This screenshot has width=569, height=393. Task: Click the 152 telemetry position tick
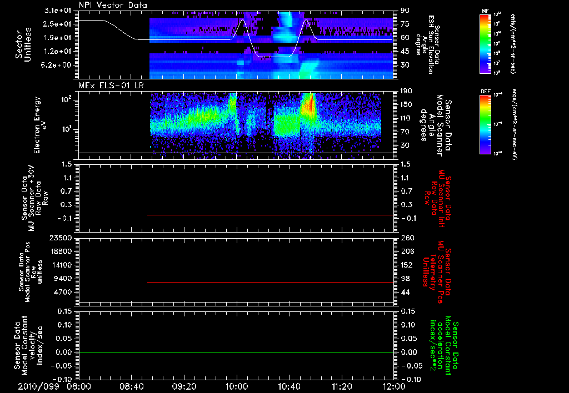pos(406,265)
